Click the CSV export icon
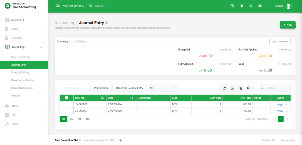 tap(232, 88)
